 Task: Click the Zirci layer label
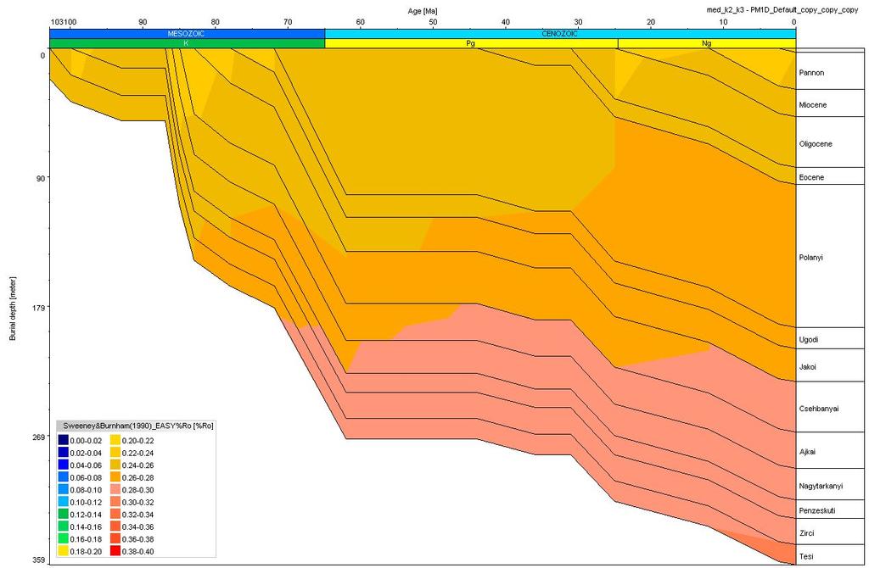coord(806,533)
